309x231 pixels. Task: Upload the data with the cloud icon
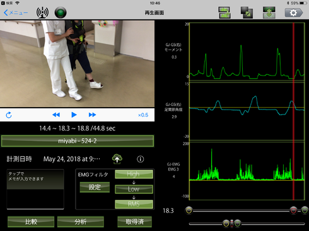coord(117,159)
